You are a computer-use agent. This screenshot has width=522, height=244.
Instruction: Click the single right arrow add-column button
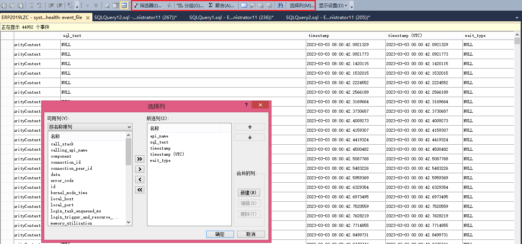pos(140,169)
